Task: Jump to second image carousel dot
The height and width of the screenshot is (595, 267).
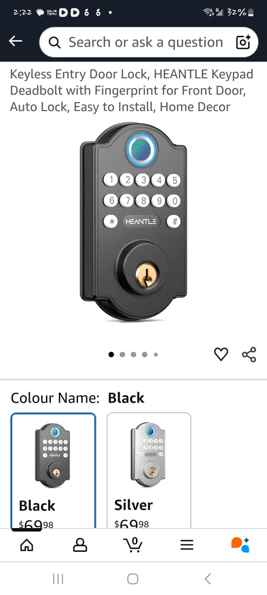Action: [x=122, y=355]
